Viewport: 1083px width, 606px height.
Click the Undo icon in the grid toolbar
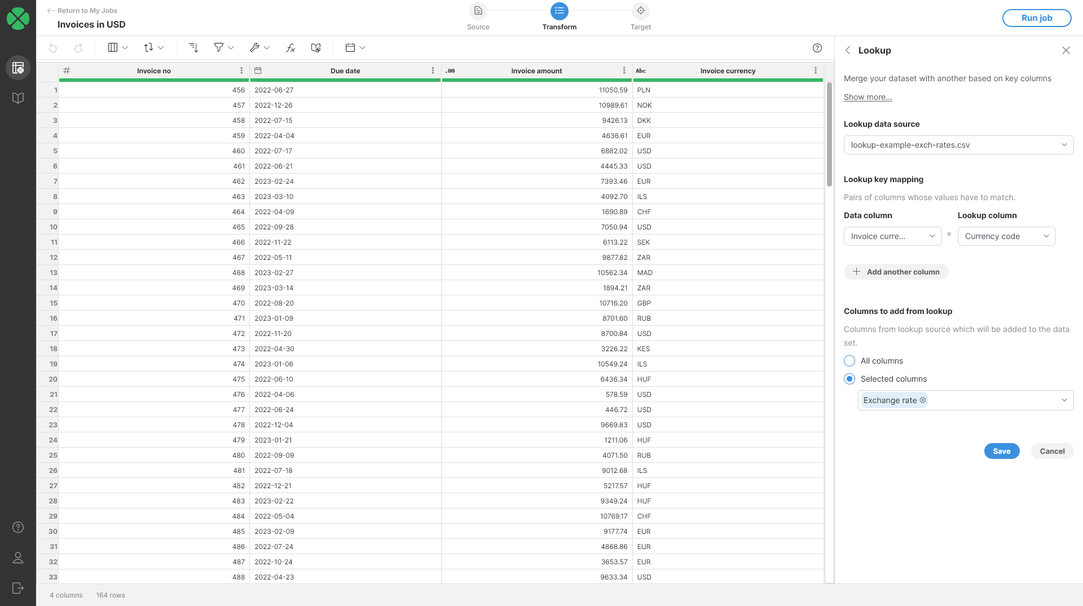[x=53, y=48]
